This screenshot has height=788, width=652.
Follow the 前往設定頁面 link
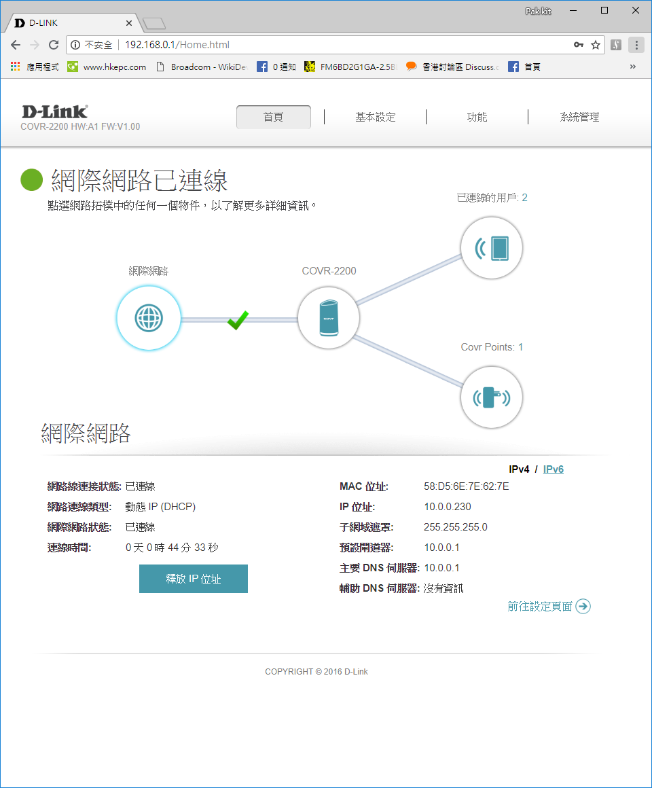coord(539,607)
